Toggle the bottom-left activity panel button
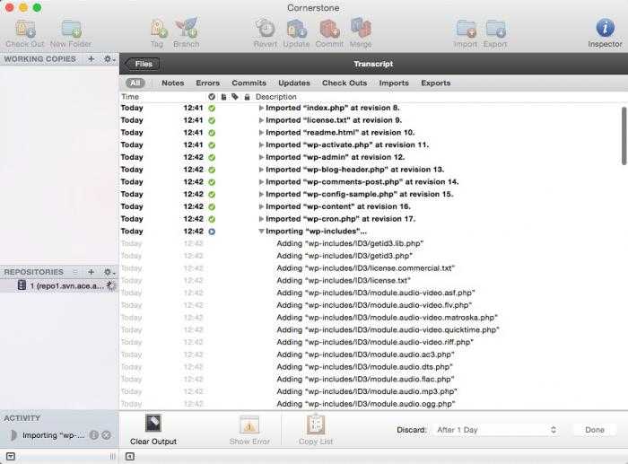The height and width of the screenshot is (464, 628). pos(11,457)
